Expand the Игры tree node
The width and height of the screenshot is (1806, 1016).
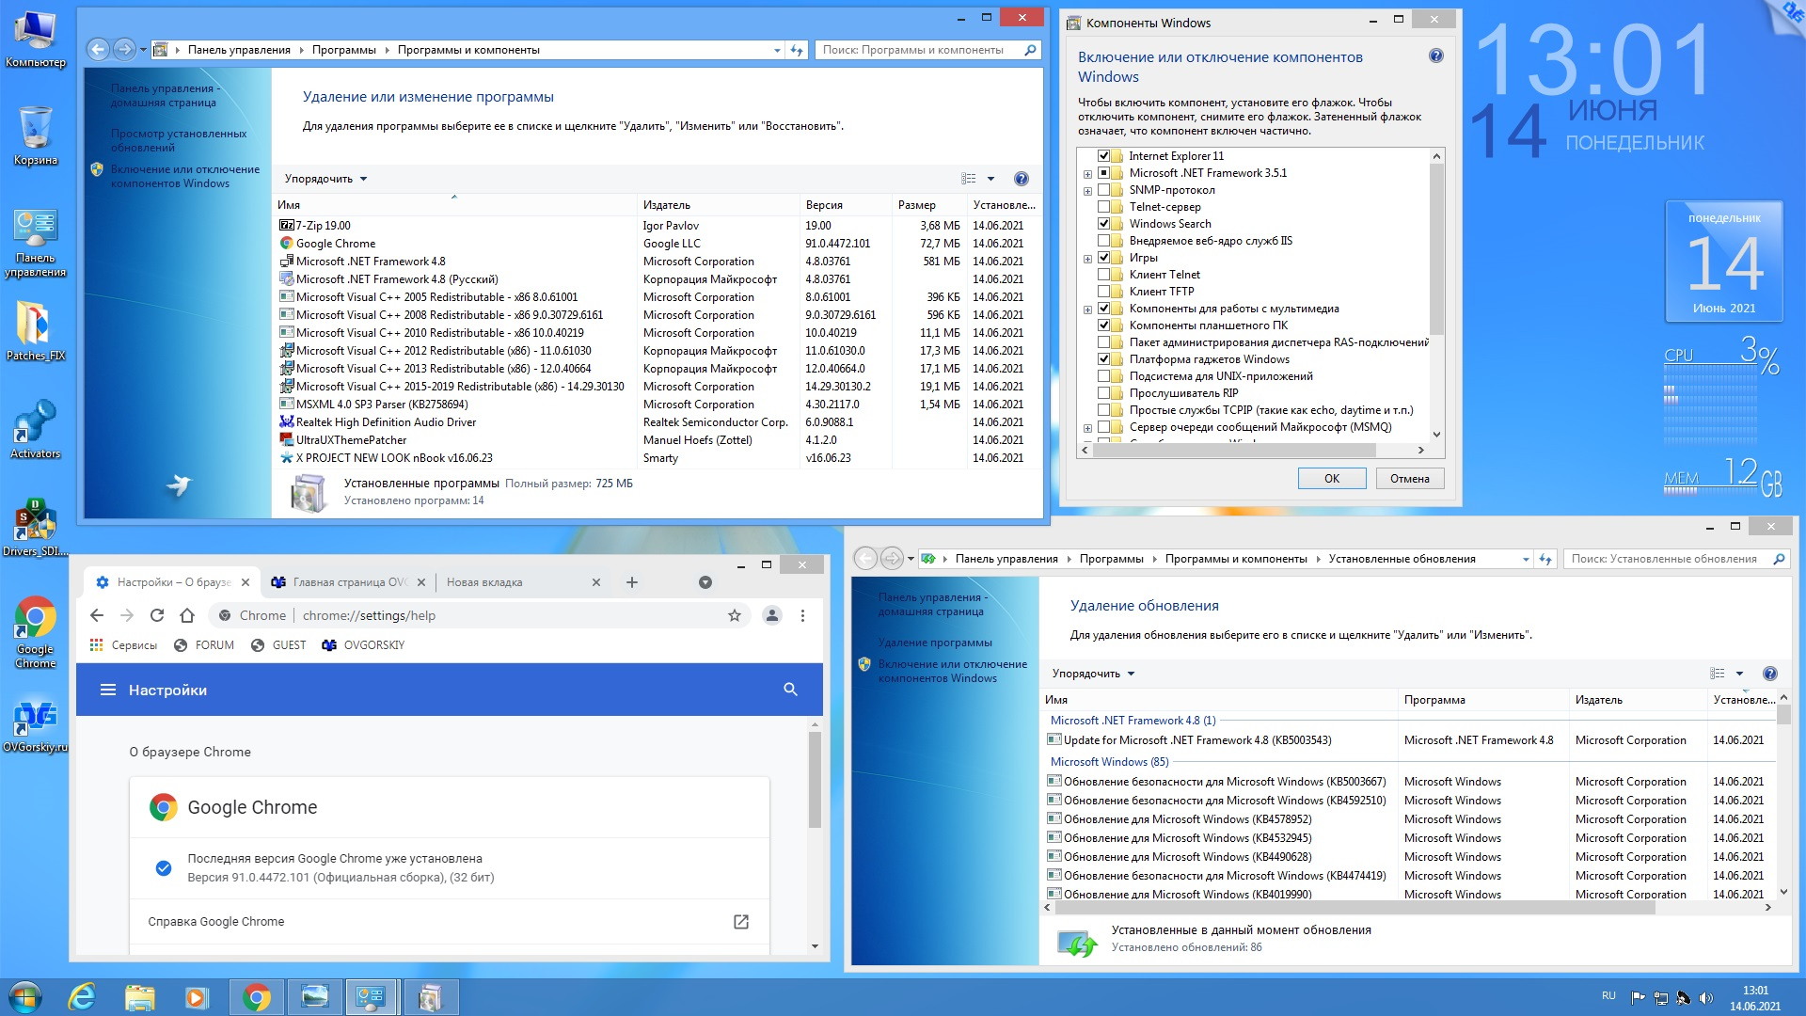(1088, 259)
